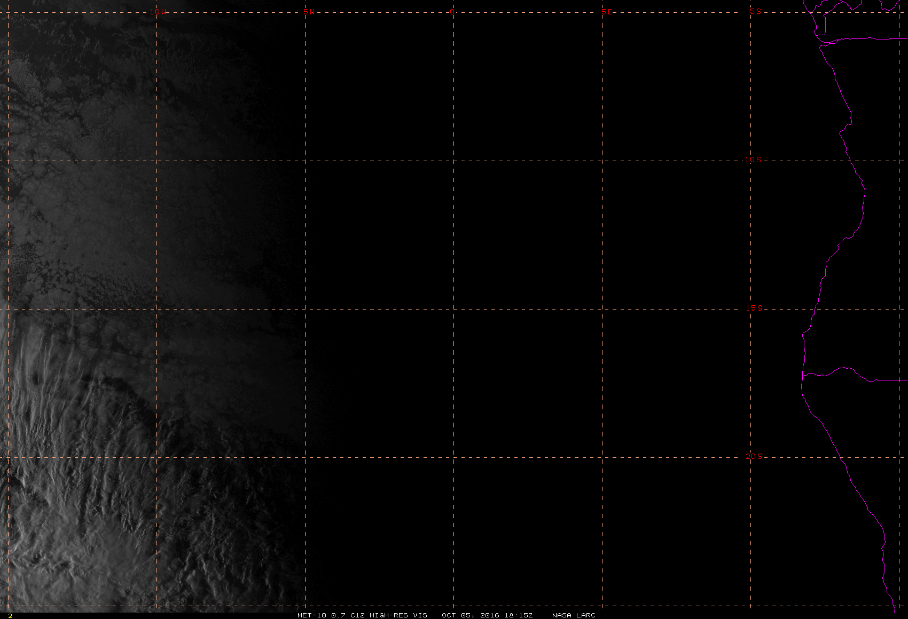Viewport: 908px width, 619px height.
Task: Select the "NASA LARC" credit text
Action: pyautogui.click(x=574, y=615)
